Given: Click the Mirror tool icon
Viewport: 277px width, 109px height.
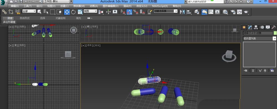Looking at the screenshot, I should (x=182, y=12).
